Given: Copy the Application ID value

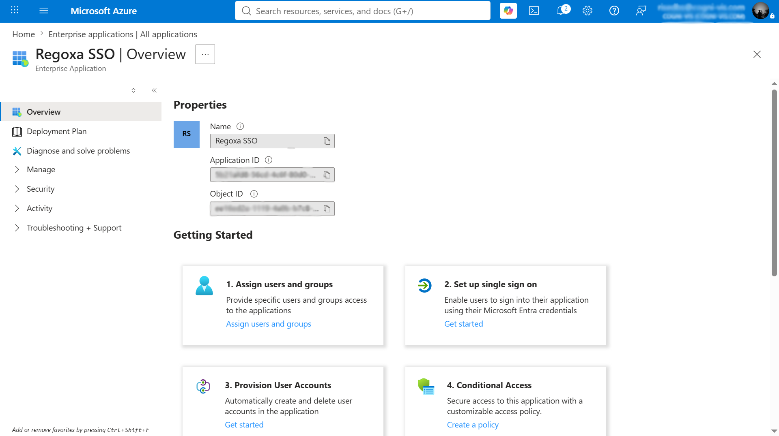Looking at the screenshot, I should coord(327,175).
